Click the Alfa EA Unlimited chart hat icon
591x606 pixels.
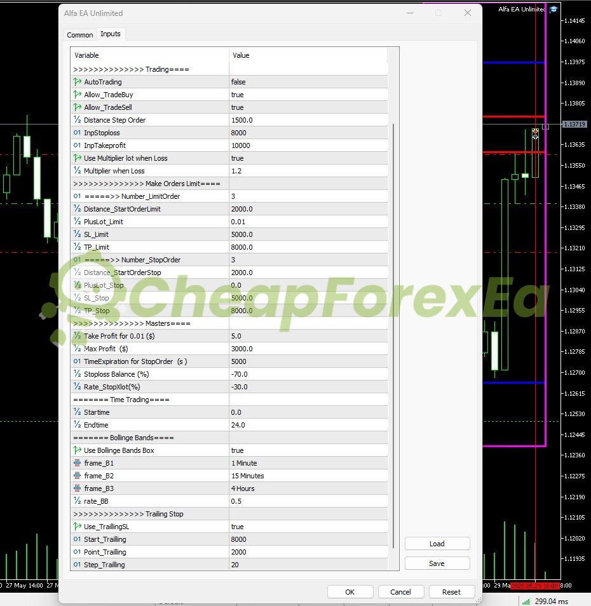click(553, 9)
